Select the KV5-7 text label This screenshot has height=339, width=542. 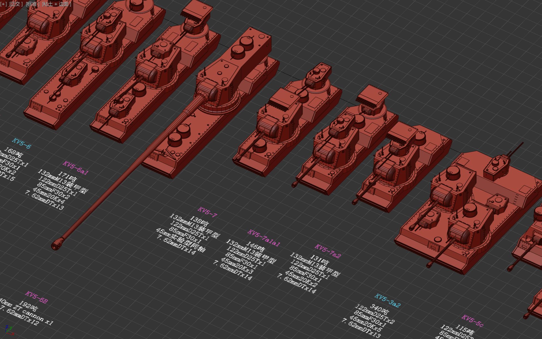point(207,212)
